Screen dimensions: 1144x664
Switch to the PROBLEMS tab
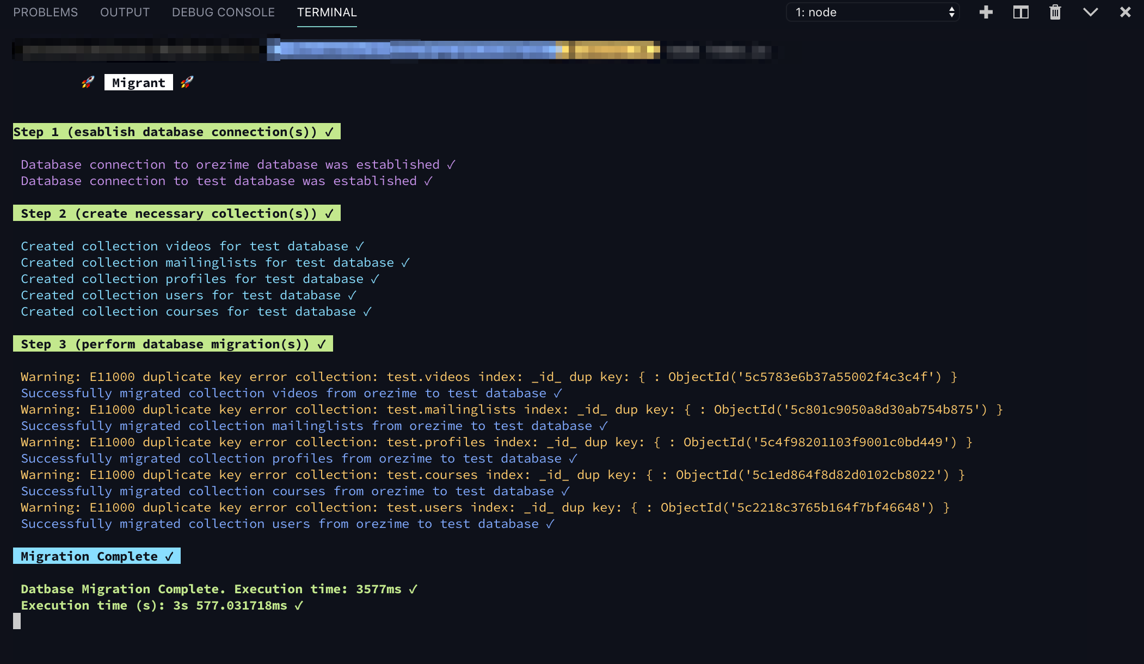tap(45, 12)
